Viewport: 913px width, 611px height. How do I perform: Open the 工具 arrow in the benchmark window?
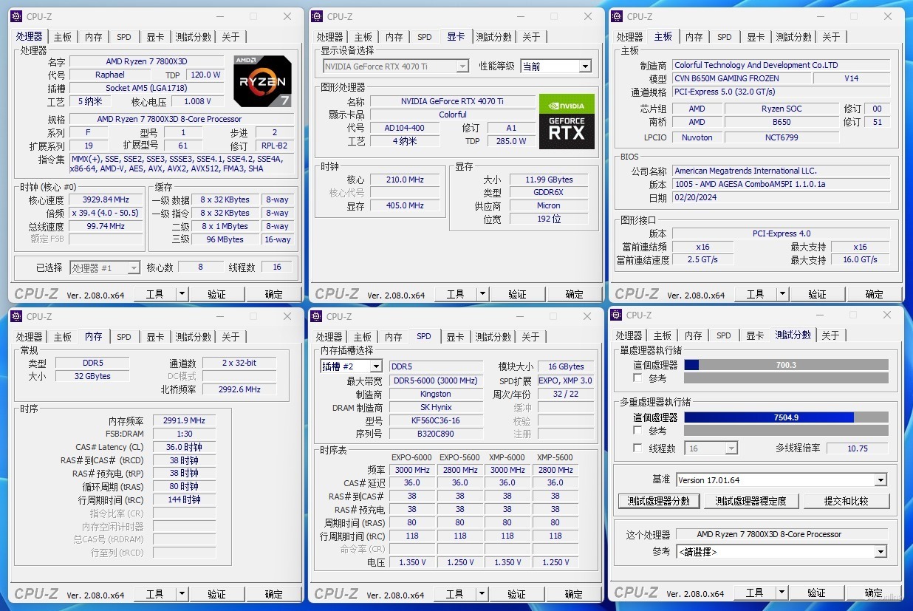pyautogui.click(x=782, y=592)
